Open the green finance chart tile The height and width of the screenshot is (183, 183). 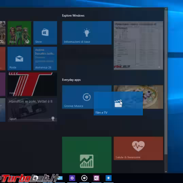click(87, 155)
